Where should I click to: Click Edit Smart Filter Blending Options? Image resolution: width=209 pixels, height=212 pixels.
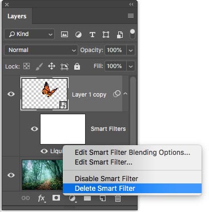(132, 153)
